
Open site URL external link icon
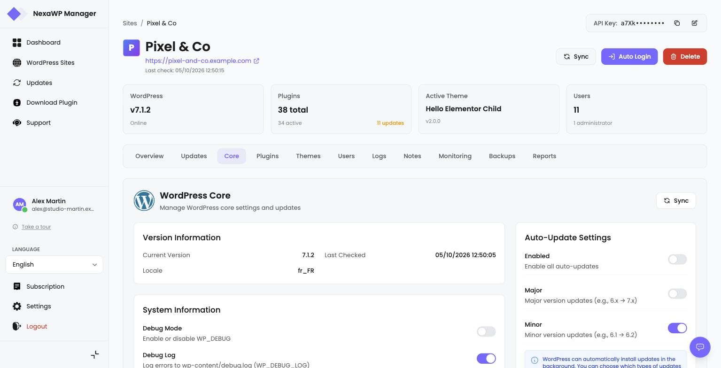coord(256,61)
